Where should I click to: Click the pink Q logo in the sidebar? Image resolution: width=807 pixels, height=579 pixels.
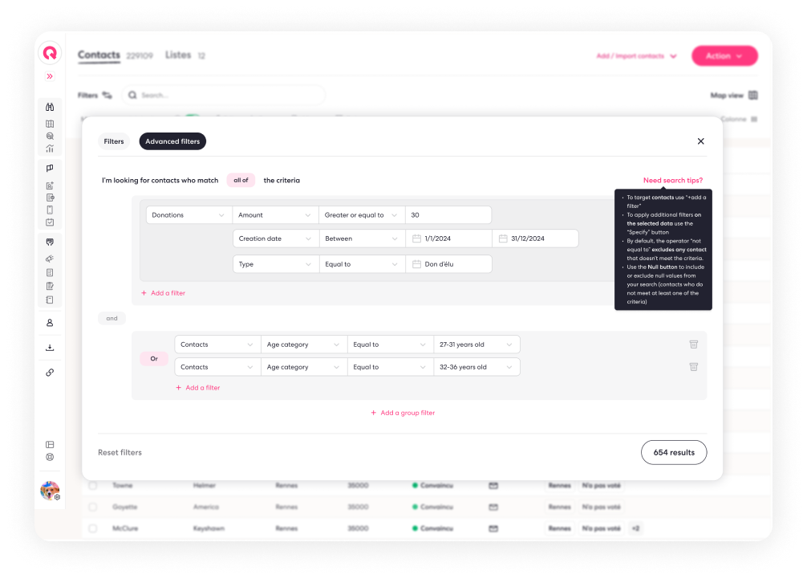click(50, 52)
